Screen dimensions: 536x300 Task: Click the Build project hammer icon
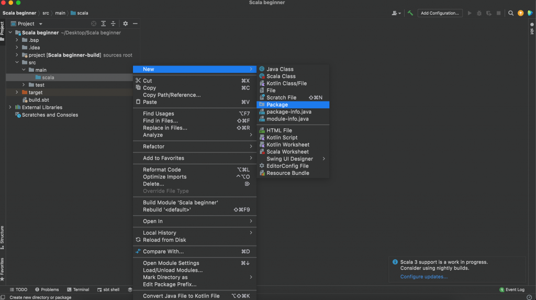point(410,13)
